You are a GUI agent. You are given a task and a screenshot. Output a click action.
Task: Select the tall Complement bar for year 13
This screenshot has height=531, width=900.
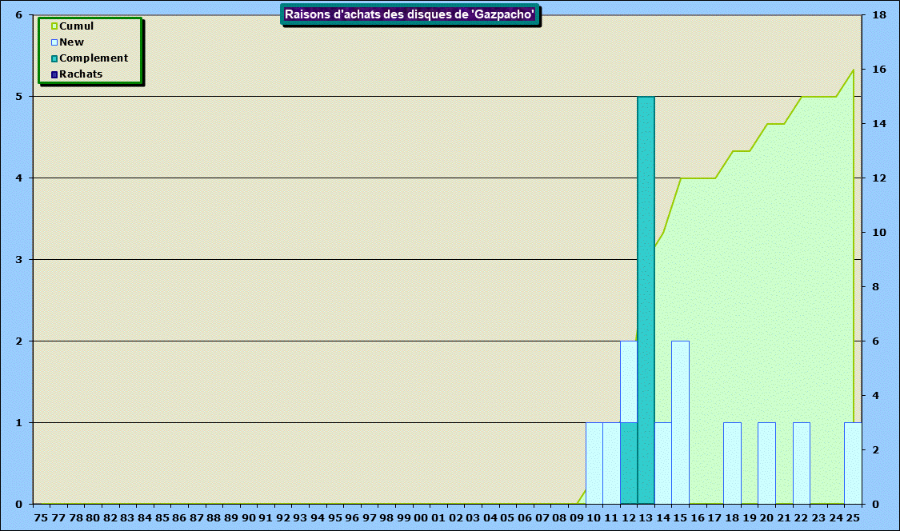[646, 300]
